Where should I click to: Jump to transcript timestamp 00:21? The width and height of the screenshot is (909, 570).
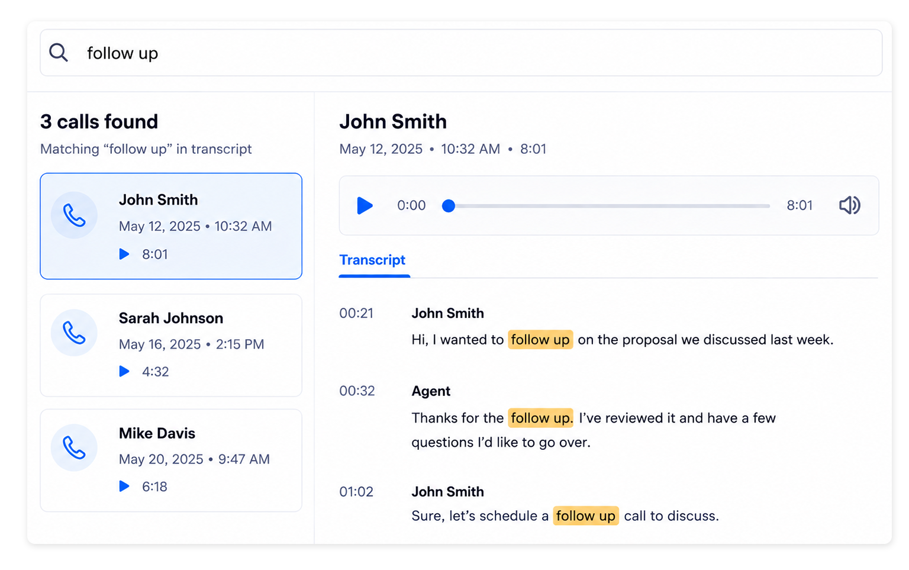(356, 313)
